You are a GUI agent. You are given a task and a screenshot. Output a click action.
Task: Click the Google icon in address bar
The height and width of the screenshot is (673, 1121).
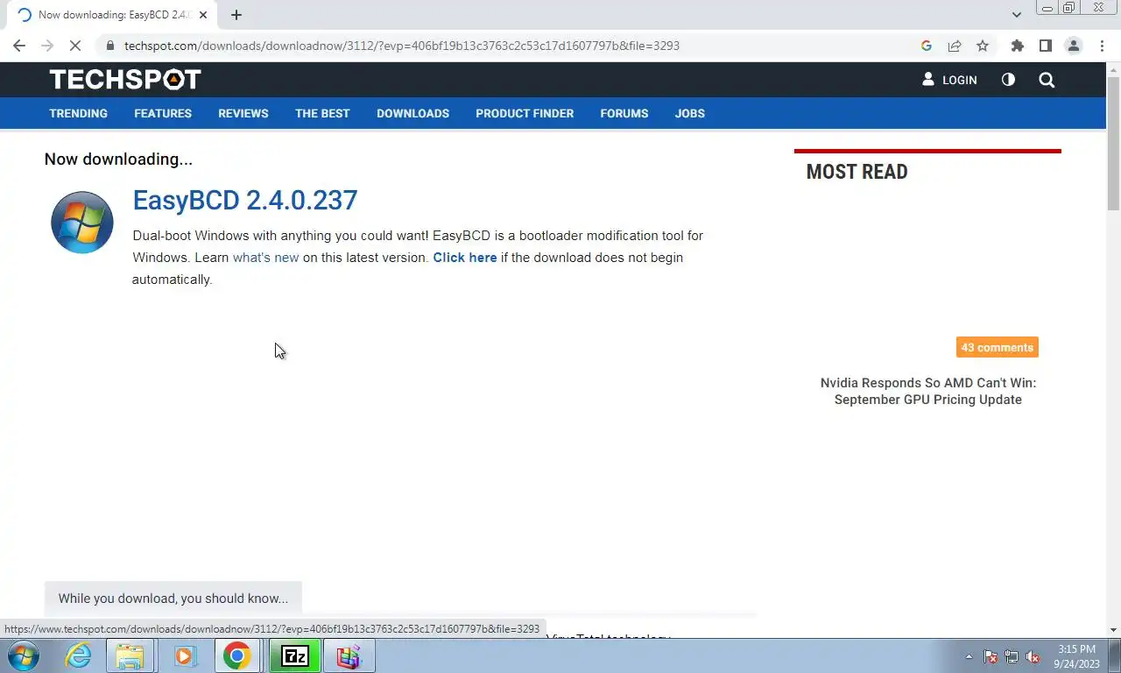927,46
